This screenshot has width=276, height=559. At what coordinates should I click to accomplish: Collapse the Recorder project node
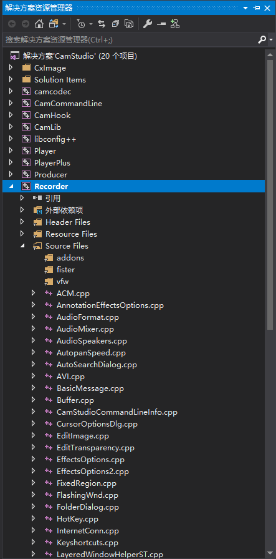point(11,186)
